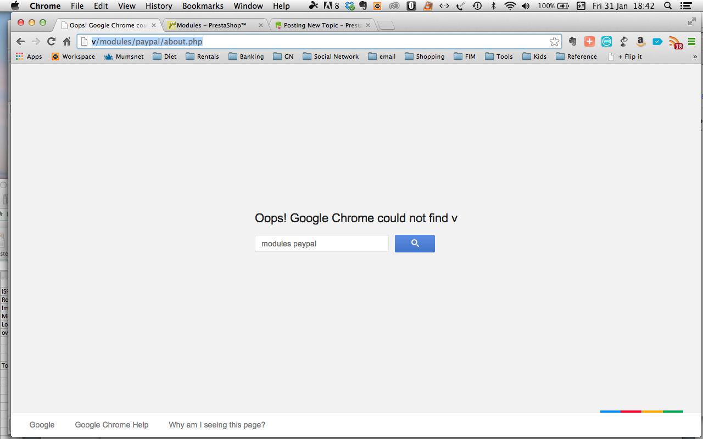Open the Amazon extension icon
Viewport: 703px width, 439px height.
[x=640, y=42]
